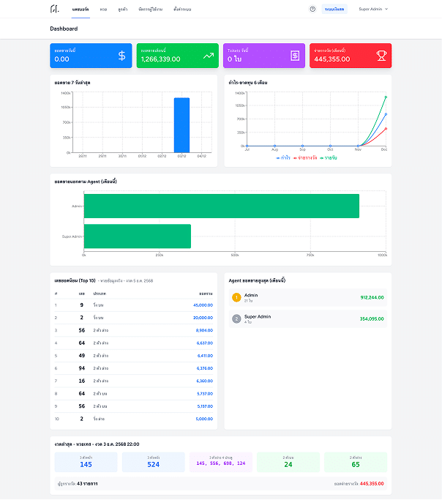This screenshot has height=500, width=442.
Task: Toggle the red legend series in line chart
Action: [305, 158]
